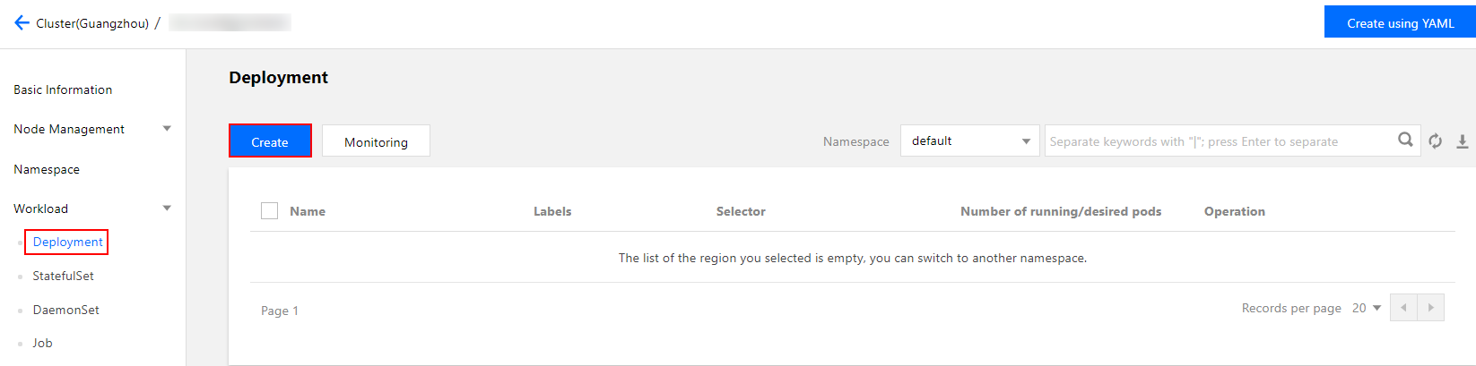The height and width of the screenshot is (366, 1476).
Task: Open Namespace sidebar menu item
Action: 47,169
